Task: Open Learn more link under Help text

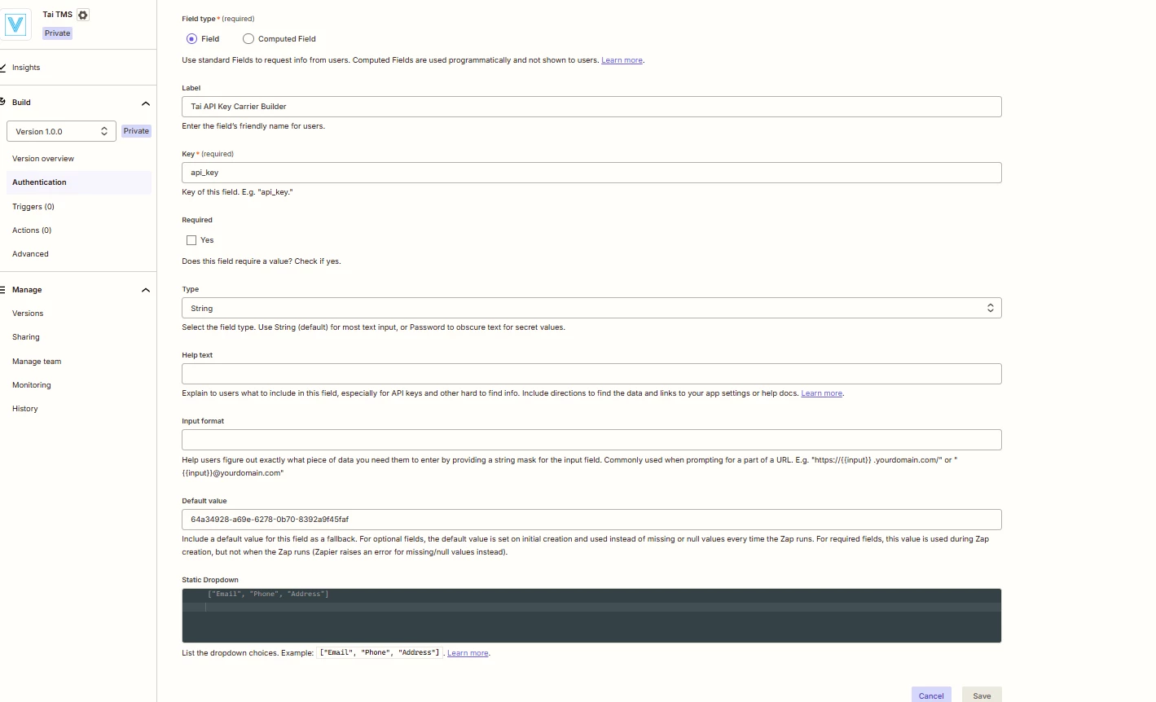Action: coord(821,393)
